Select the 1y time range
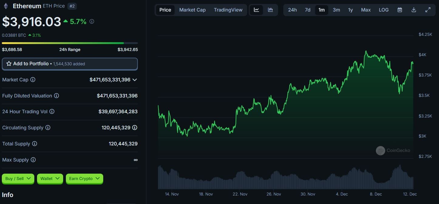 pyautogui.click(x=350, y=10)
